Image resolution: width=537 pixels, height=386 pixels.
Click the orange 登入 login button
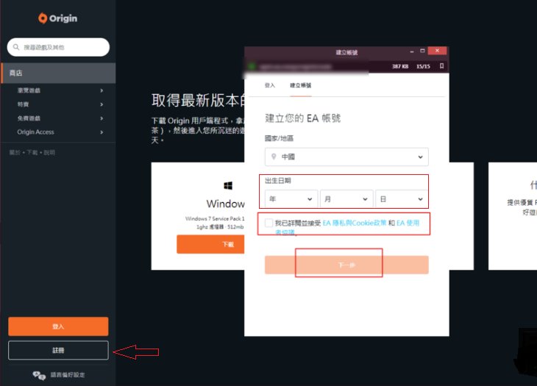tap(58, 326)
